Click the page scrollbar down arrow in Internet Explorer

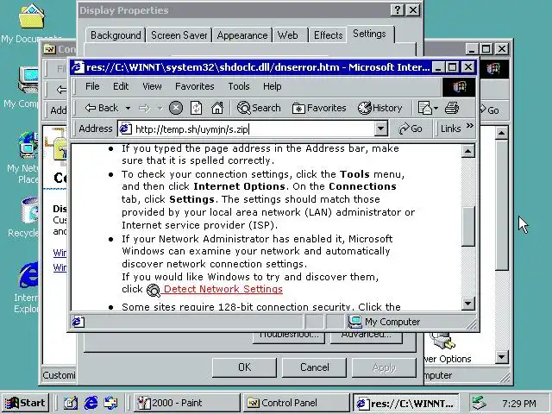point(467,303)
